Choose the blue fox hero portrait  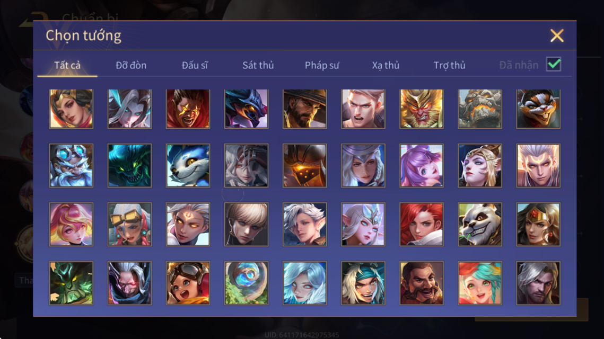pos(188,165)
